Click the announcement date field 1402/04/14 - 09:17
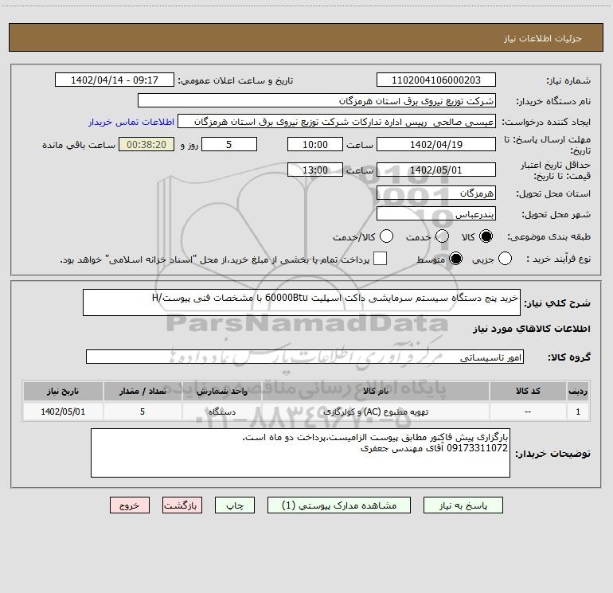The image size is (613, 593). point(115,80)
